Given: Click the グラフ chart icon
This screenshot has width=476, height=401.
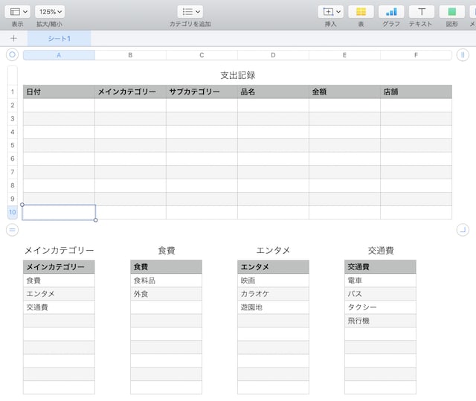Looking at the screenshot, I should (391, 12).
